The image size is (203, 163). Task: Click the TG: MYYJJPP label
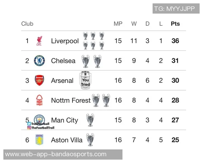tap(174, 8)
